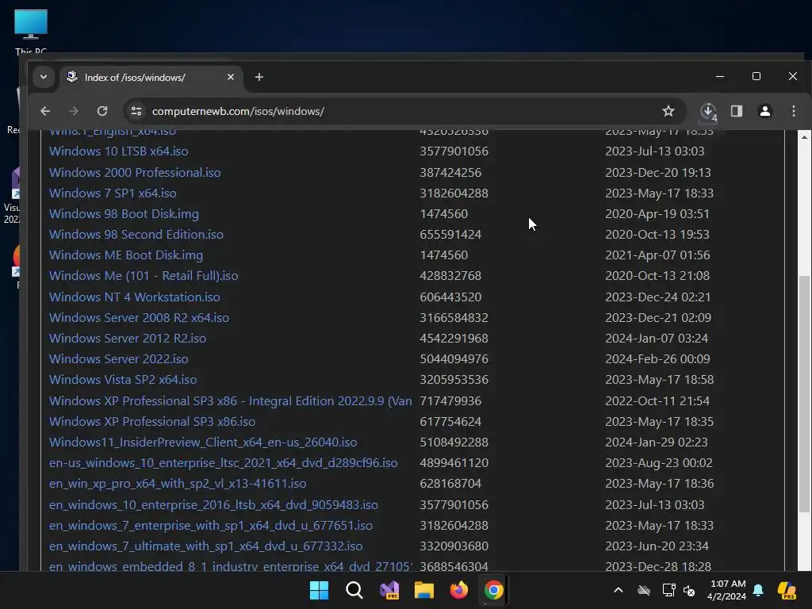Image resolution: width=812 pixels, height=609 pixels.
Task: Download en_win_xp_pro_x64_with_sp2 iso
Action: pyautogui.click(x=178, y=485)
